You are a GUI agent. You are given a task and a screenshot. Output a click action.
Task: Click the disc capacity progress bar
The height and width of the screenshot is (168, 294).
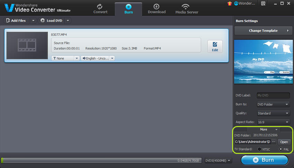tap(101, 160)
